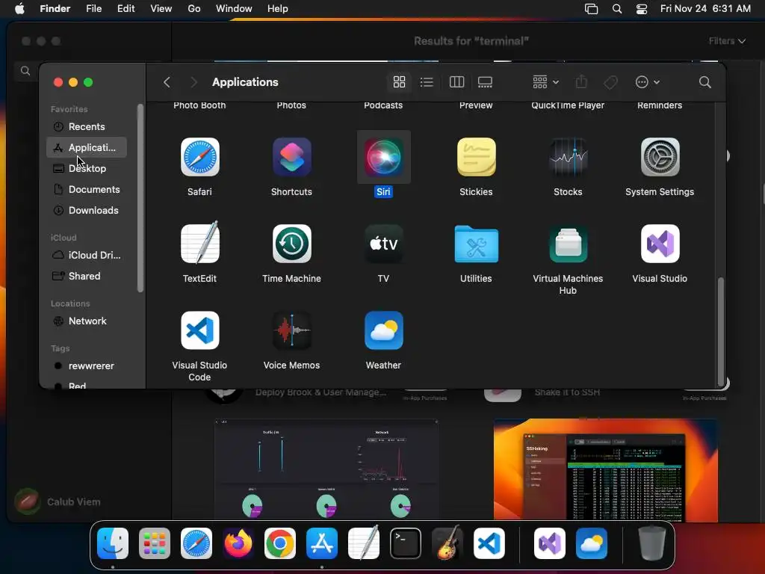Launch Firefox from the Dock
765x574 pixels.
pyautogui.click(x=238, y=543)
